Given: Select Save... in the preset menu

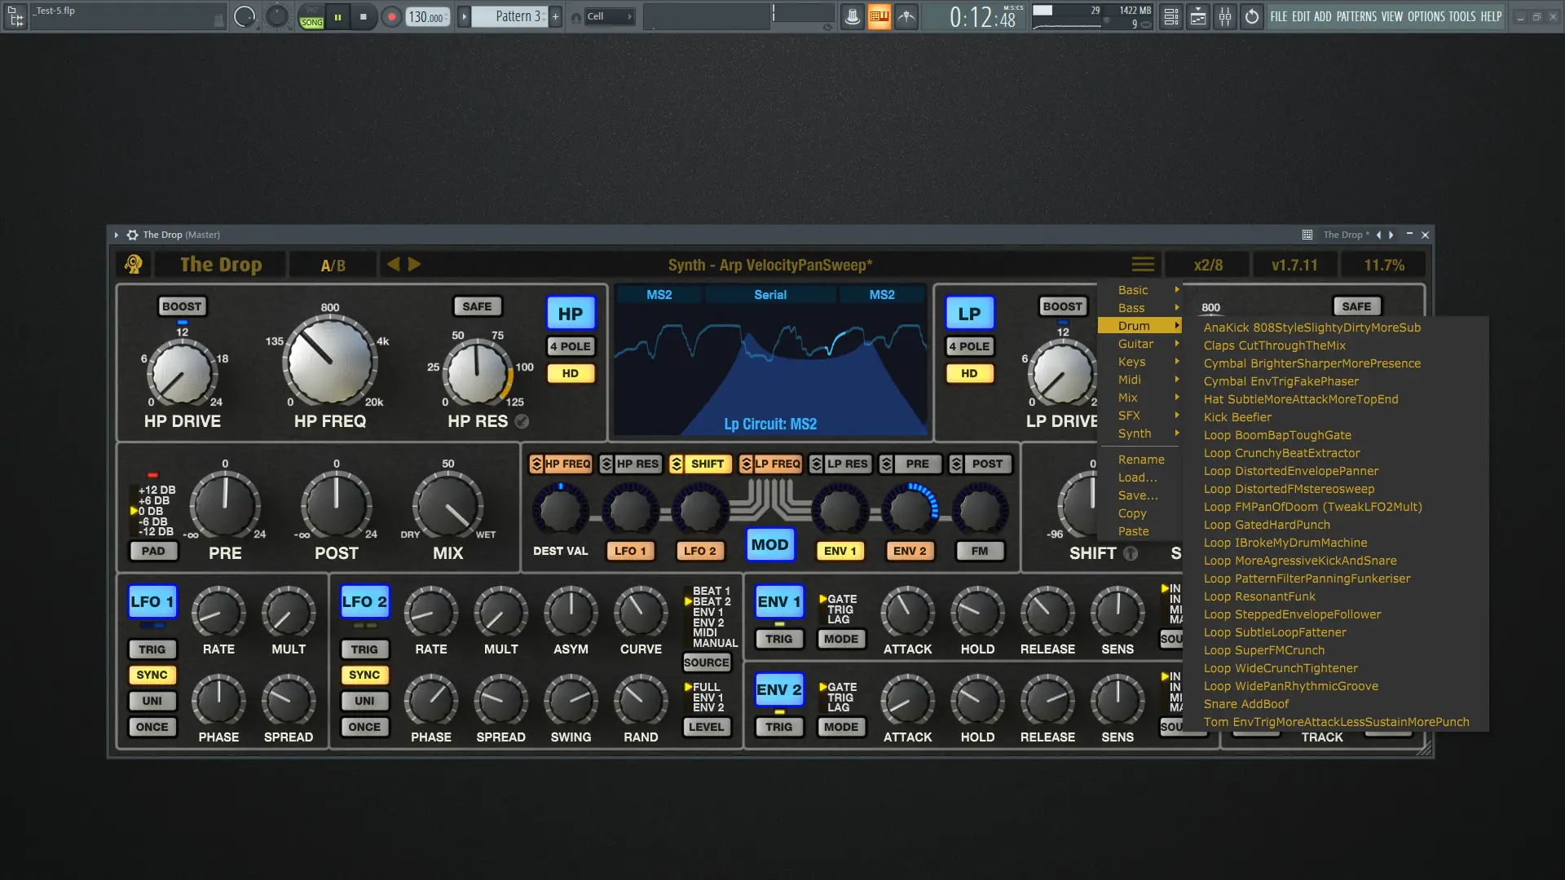Looking at the screenshot, I should click(1138, 495).
